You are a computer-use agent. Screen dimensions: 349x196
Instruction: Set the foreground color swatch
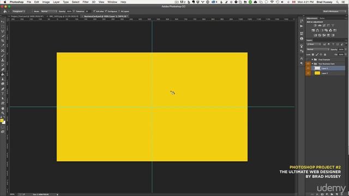click(2, 120)
